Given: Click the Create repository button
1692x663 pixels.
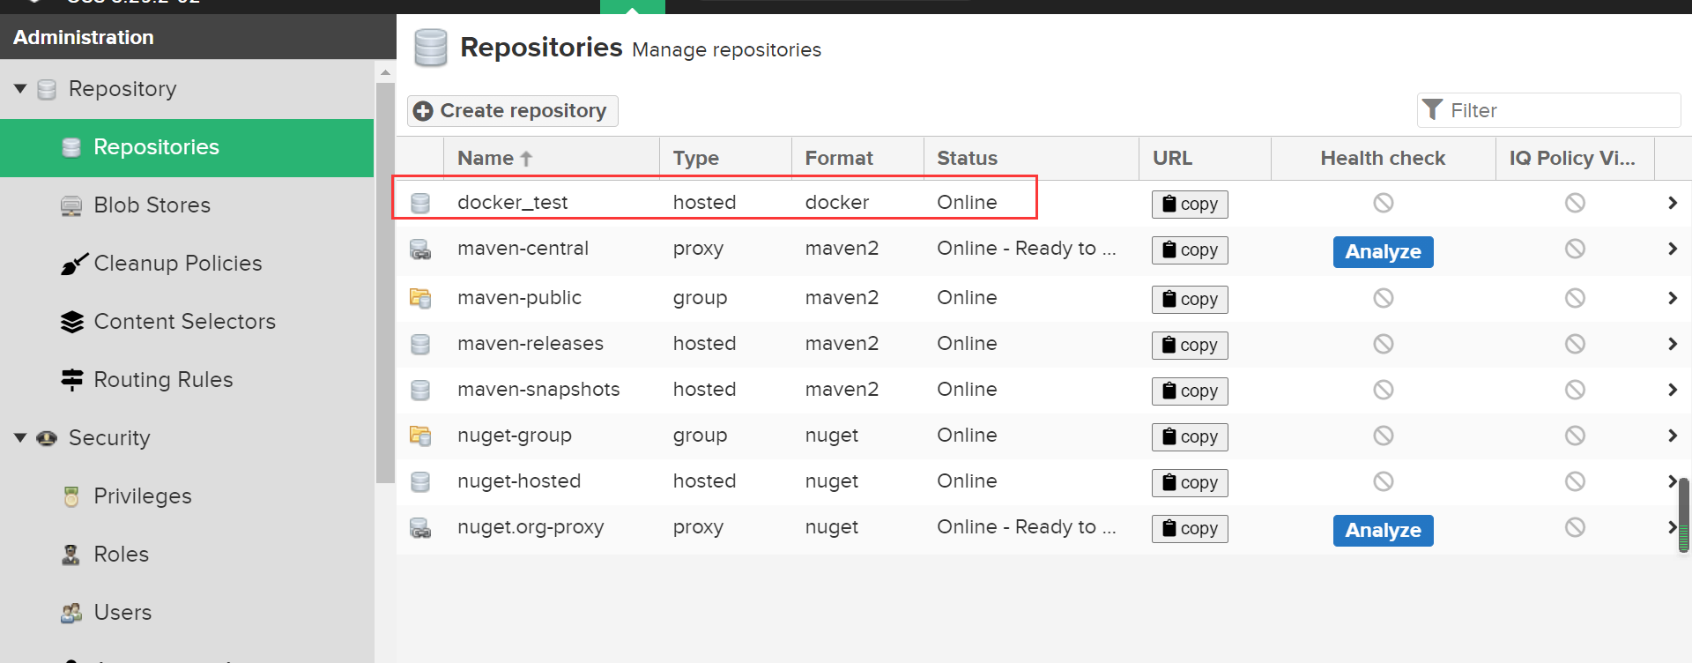Looking at the screenshot, I should pyautogui.click(x=512, y=111).
